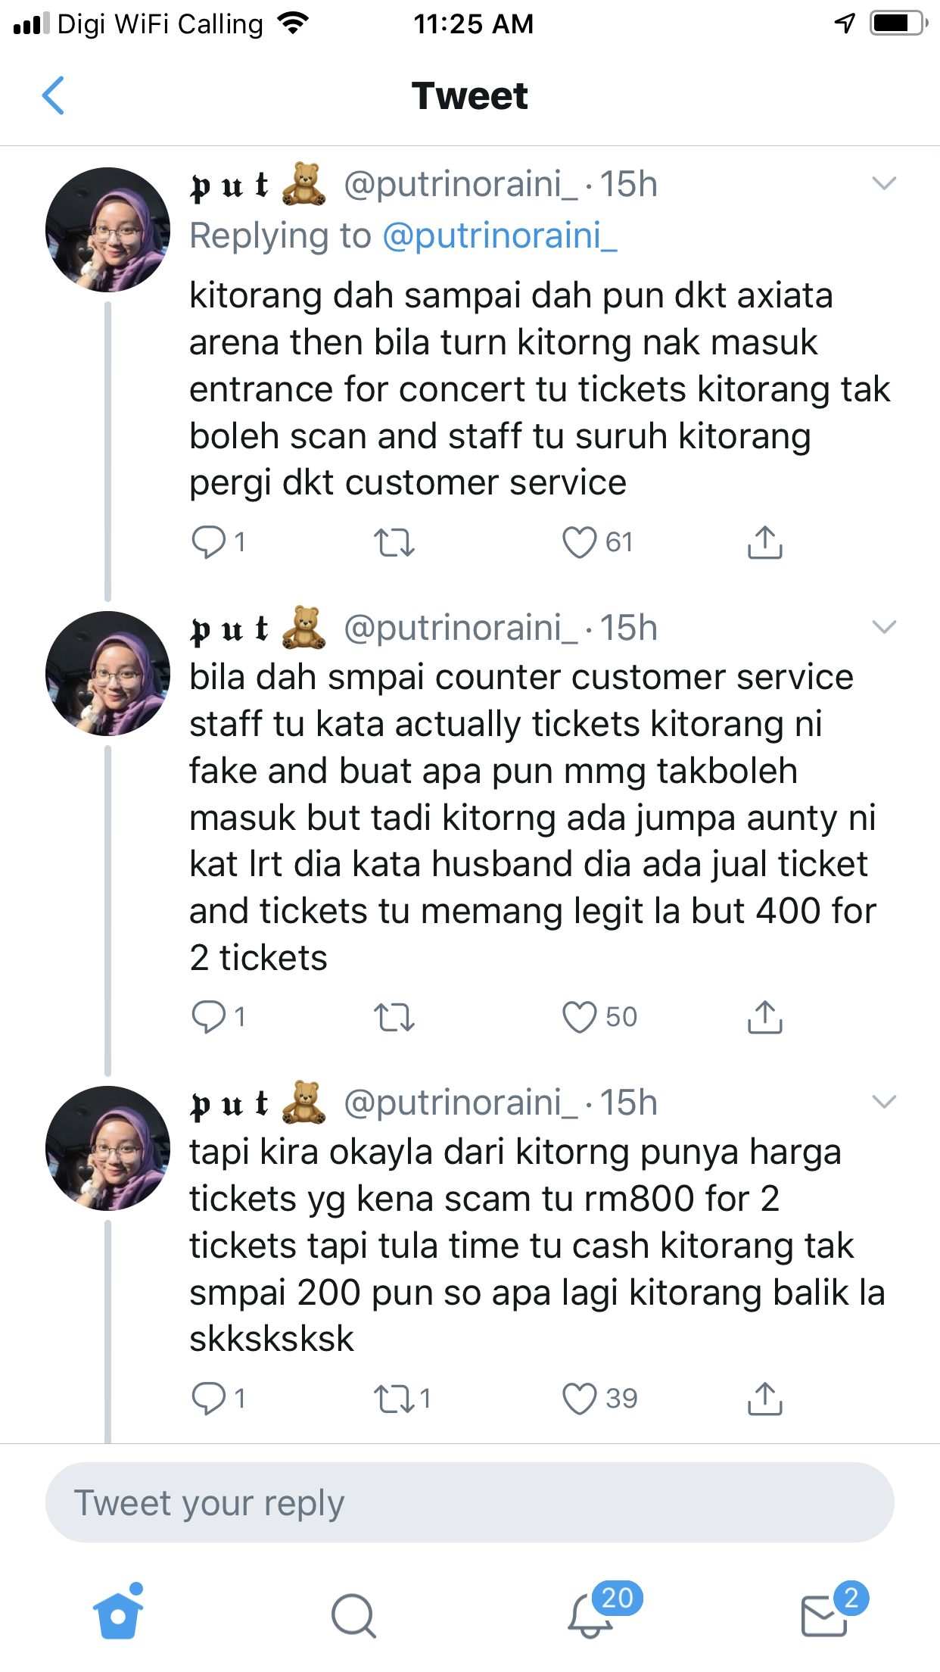Tap the Tweet your reply field
This screenshot has height=1672, width=940.
pyautogui.click(x=469, y=1502)
